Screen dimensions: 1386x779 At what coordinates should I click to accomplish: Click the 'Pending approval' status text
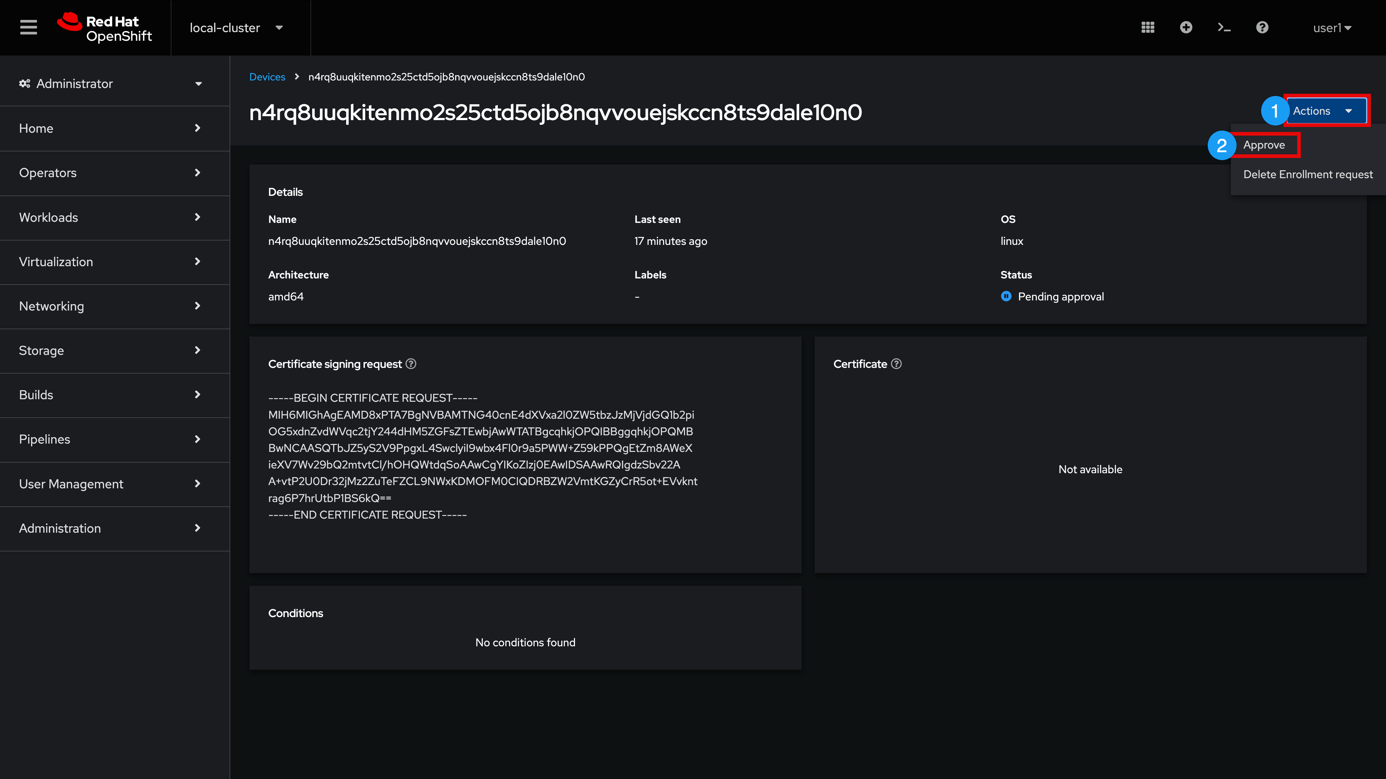(x=1060, y=297)
